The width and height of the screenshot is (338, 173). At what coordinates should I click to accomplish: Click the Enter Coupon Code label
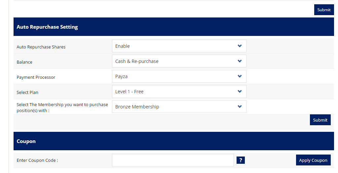click(37, 160)
